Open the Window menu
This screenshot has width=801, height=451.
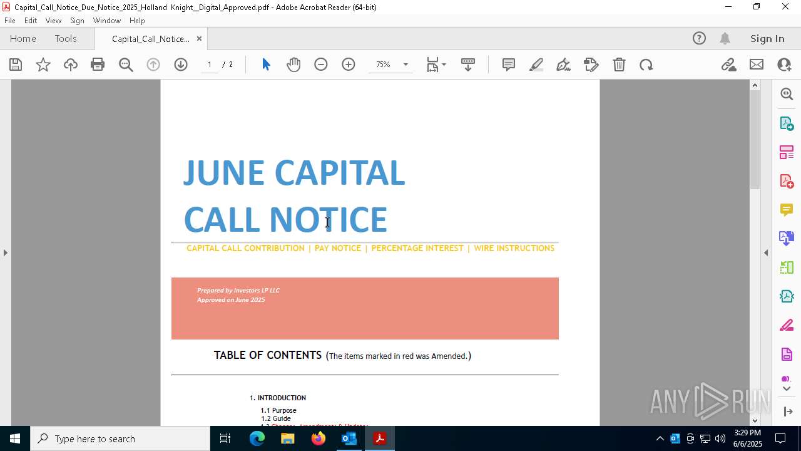tap(107, 21)
